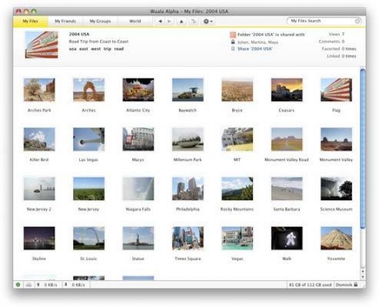Select the Monument Valley Road photo
The image size is (379, 307).
[x=287, y=139]
